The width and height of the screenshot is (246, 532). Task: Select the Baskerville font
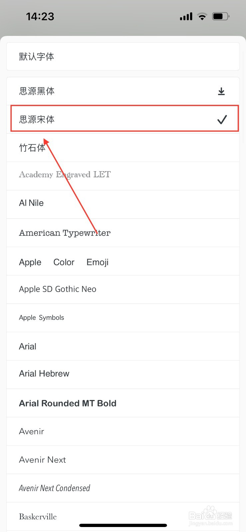pyautogui.click(x=123, y=516)
